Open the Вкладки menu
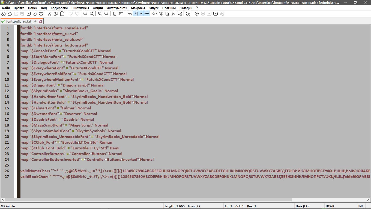Viewport: 371px width, 209px height. click(185, 8)
